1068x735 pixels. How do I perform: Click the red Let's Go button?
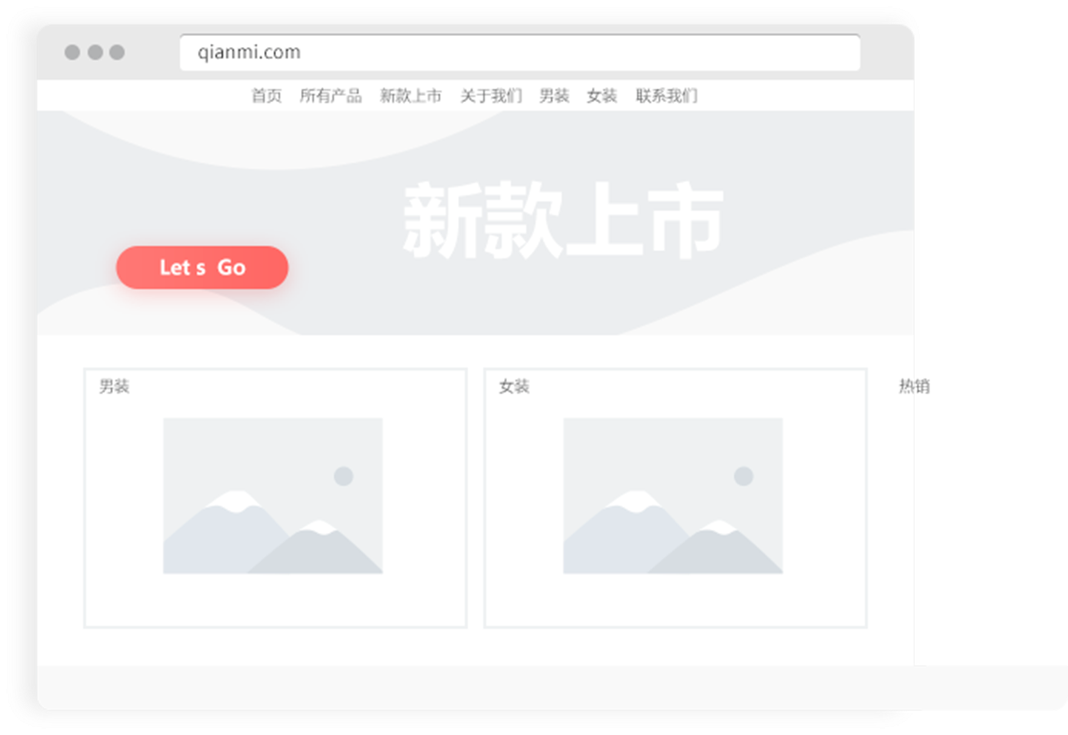point(202,268)
